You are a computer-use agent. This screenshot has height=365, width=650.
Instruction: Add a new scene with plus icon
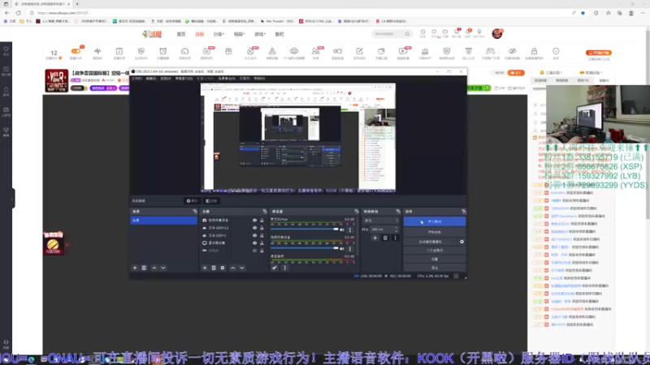[135, 268]
